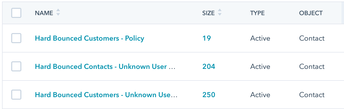Click Contact object in the 250-size row
The height and width of the screenshot is (109, 344).
[x=312, y=95]
